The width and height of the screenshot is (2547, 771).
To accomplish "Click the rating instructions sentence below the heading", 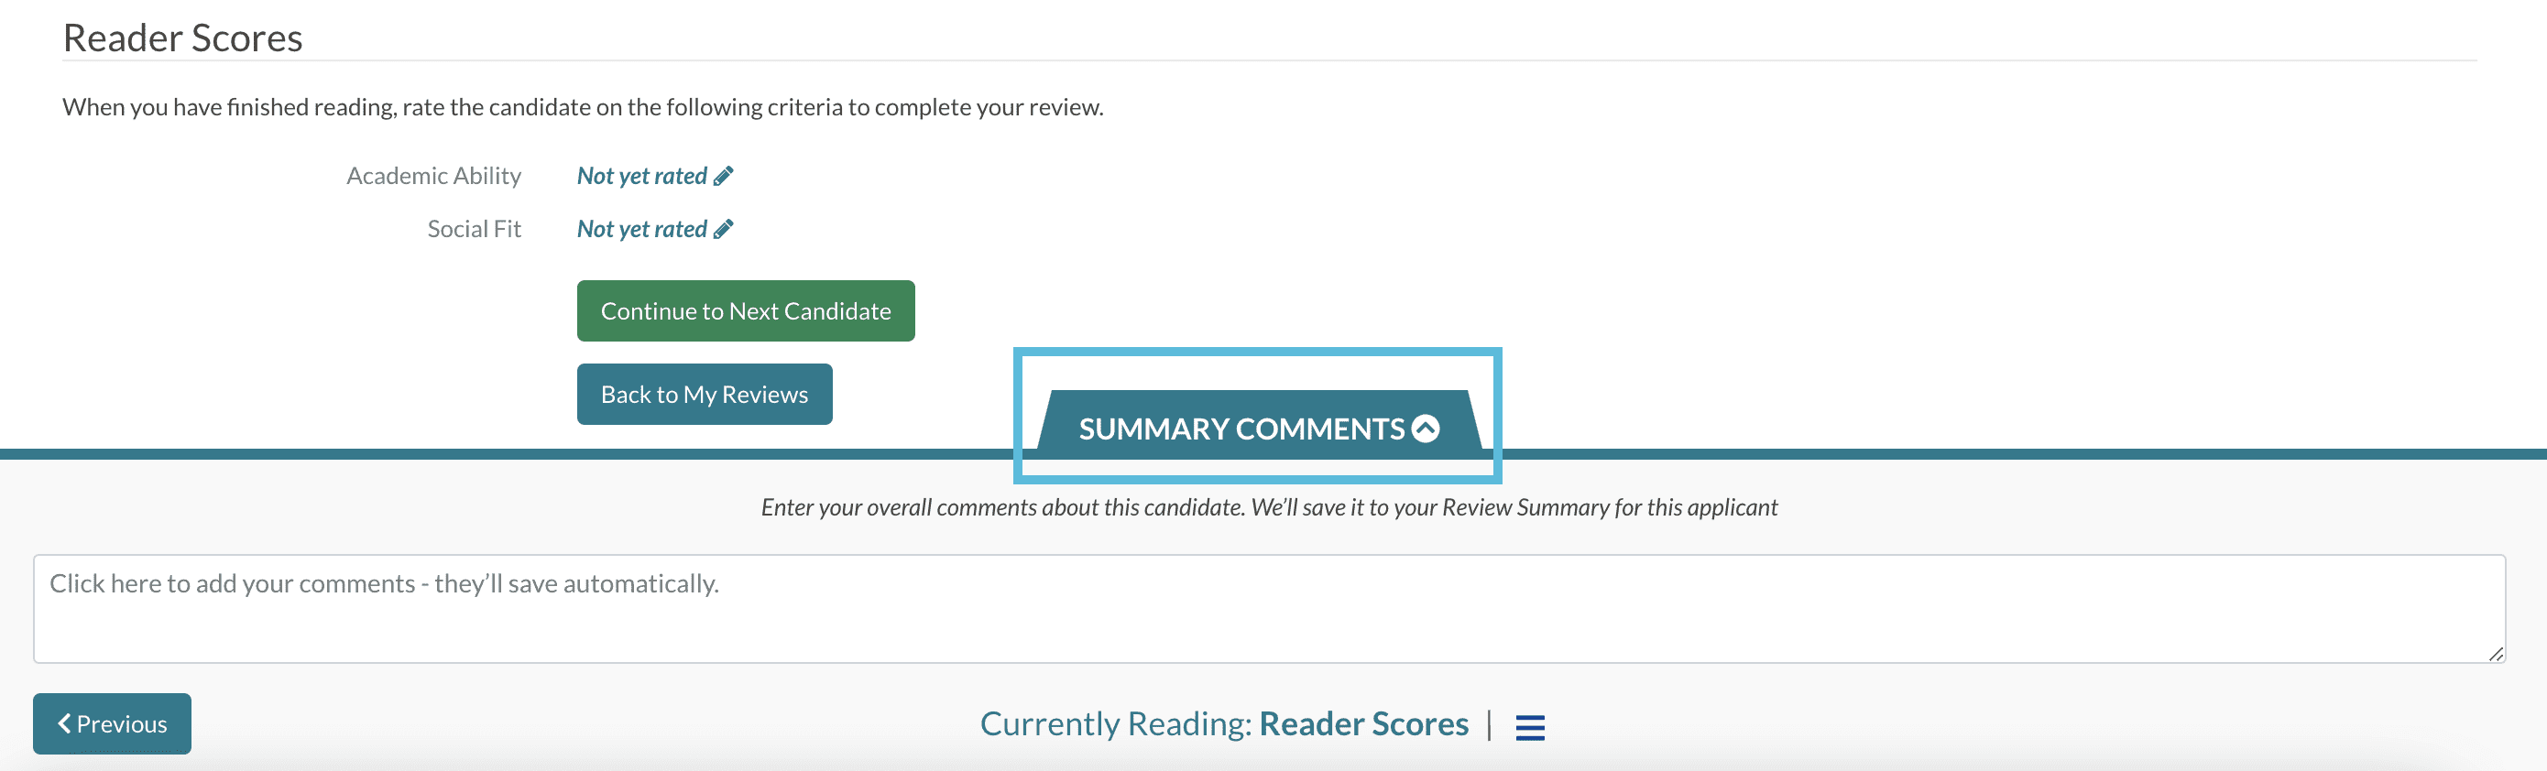I will (583, 107).
